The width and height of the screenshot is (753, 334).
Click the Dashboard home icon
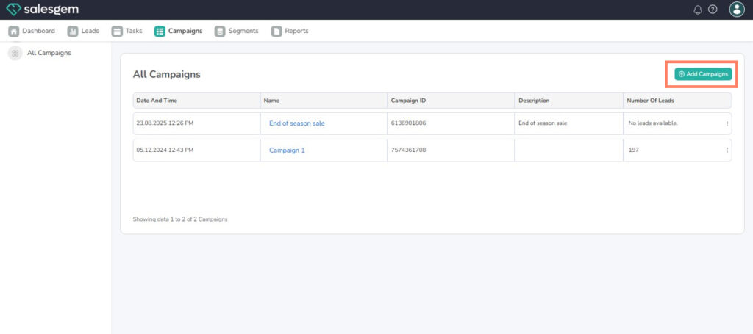pyautogui.click(x=13, y=31)
